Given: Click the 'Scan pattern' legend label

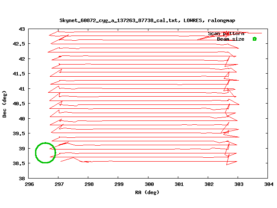Looking at the screenshot, I should 226,34.
